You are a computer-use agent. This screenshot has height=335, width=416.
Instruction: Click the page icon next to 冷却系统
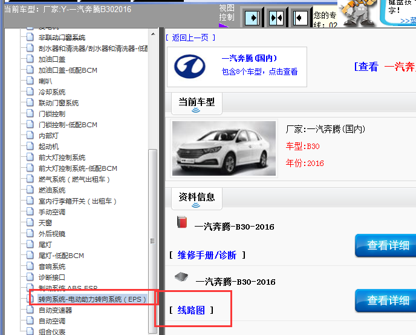point(30,91)
